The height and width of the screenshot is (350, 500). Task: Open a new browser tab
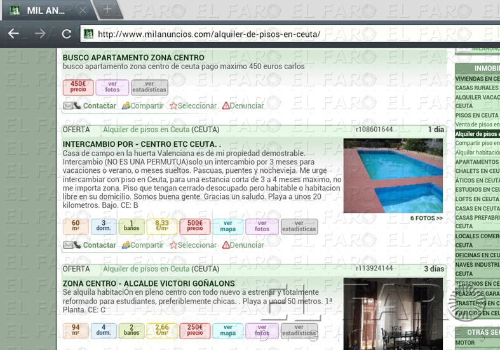(107, 10)
